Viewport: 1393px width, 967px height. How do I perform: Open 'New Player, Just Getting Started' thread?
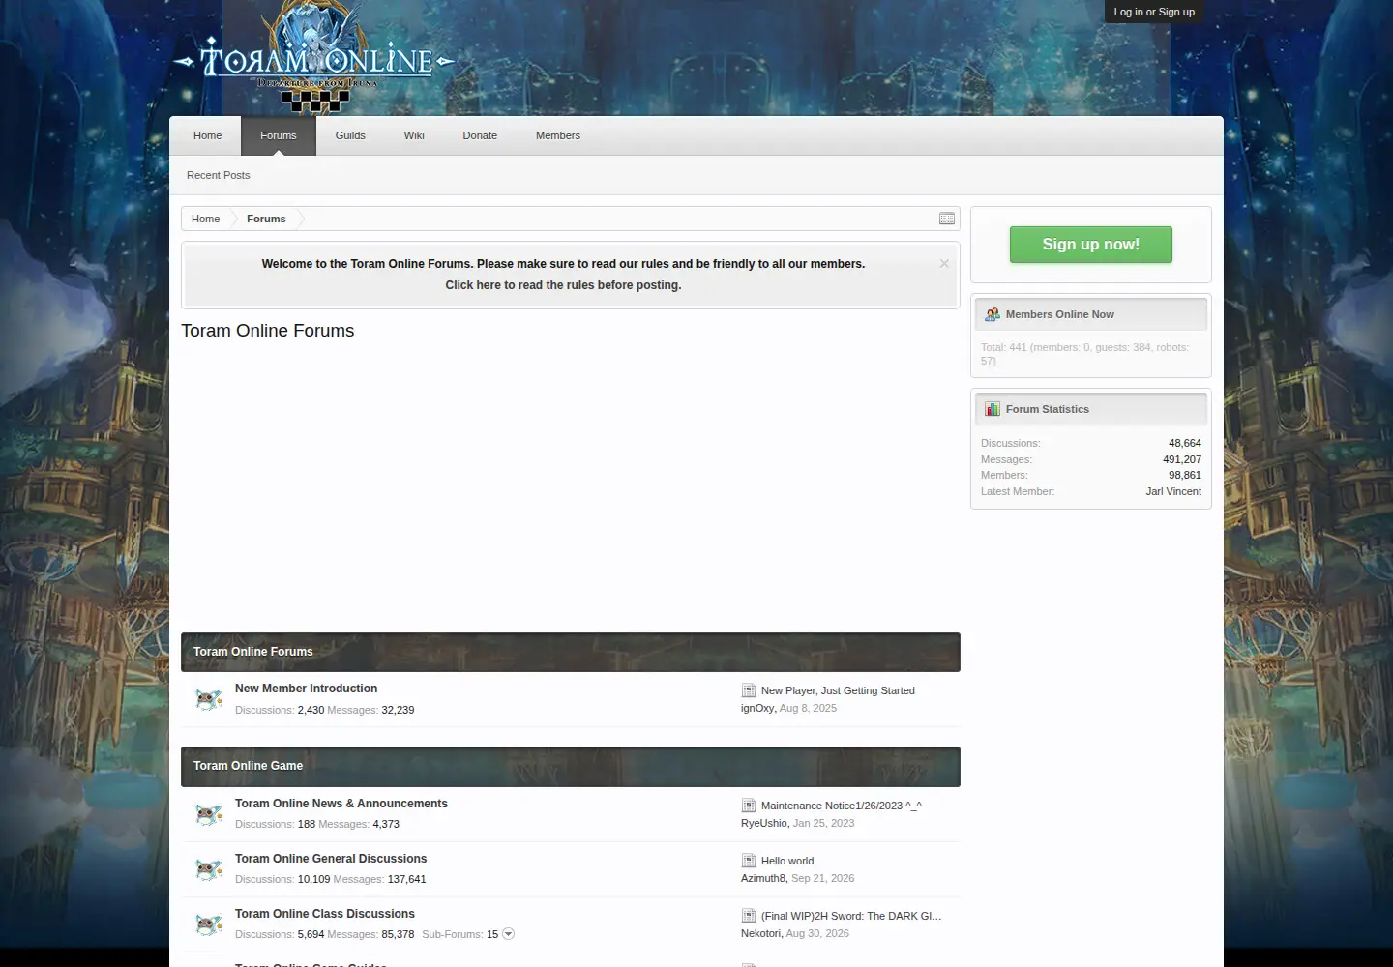click(x=838, y=690)
